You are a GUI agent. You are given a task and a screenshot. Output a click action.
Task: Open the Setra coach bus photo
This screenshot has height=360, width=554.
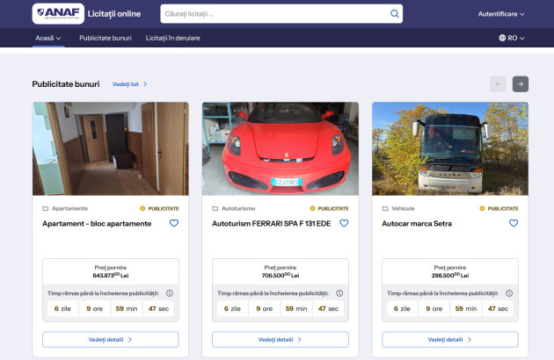click(x=450, y=148)
